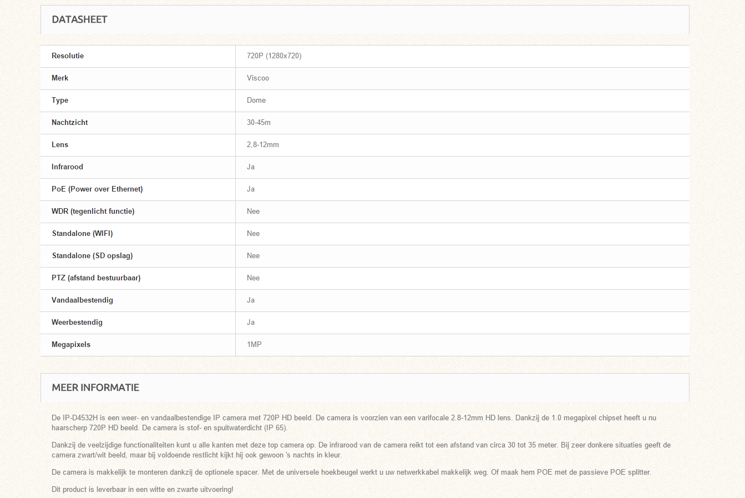Click the 1MP megapixels value
745x498 pixels.
point(254,344)
